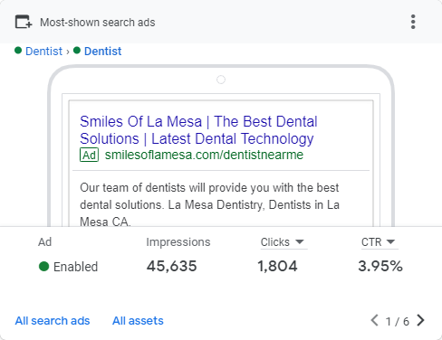Click the smilesoflamesa.com display URL
442x340 pixels.
click(x=204, y=155)
